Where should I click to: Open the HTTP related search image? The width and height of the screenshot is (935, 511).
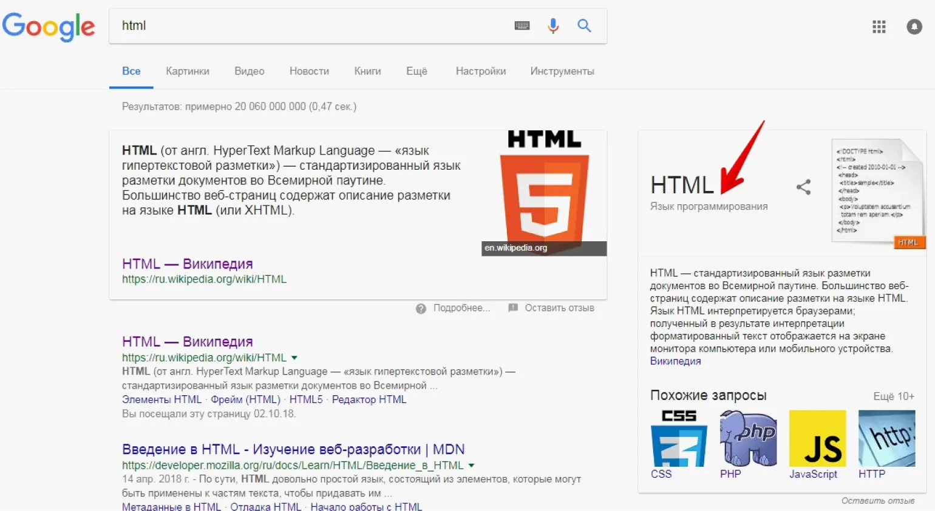pyautogui.click(x=886, y=438)
